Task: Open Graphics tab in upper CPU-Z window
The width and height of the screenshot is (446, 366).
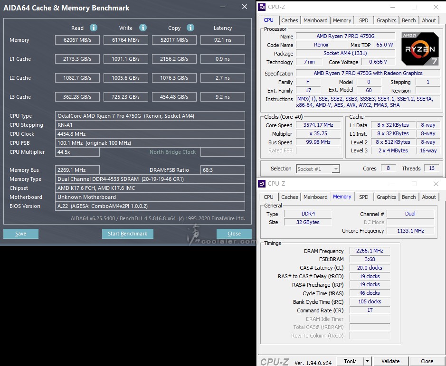Action: tap(386, 20)
